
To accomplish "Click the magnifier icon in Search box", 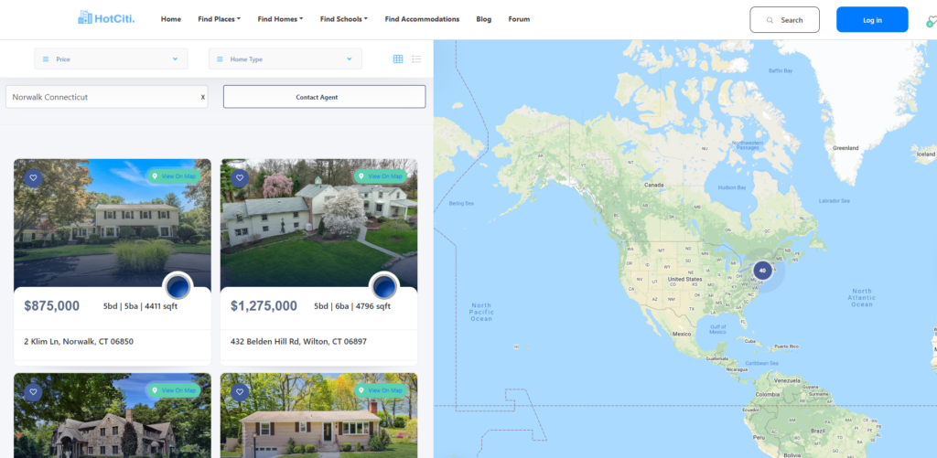I will tap(770, 20).
